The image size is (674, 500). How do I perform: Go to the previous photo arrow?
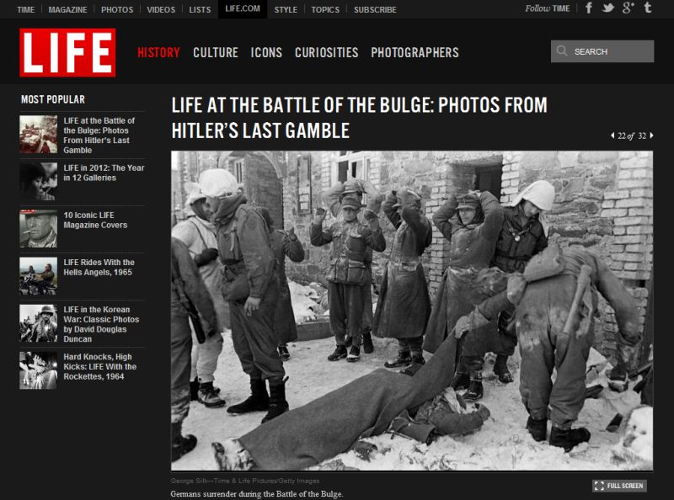(x=612, y=136)
